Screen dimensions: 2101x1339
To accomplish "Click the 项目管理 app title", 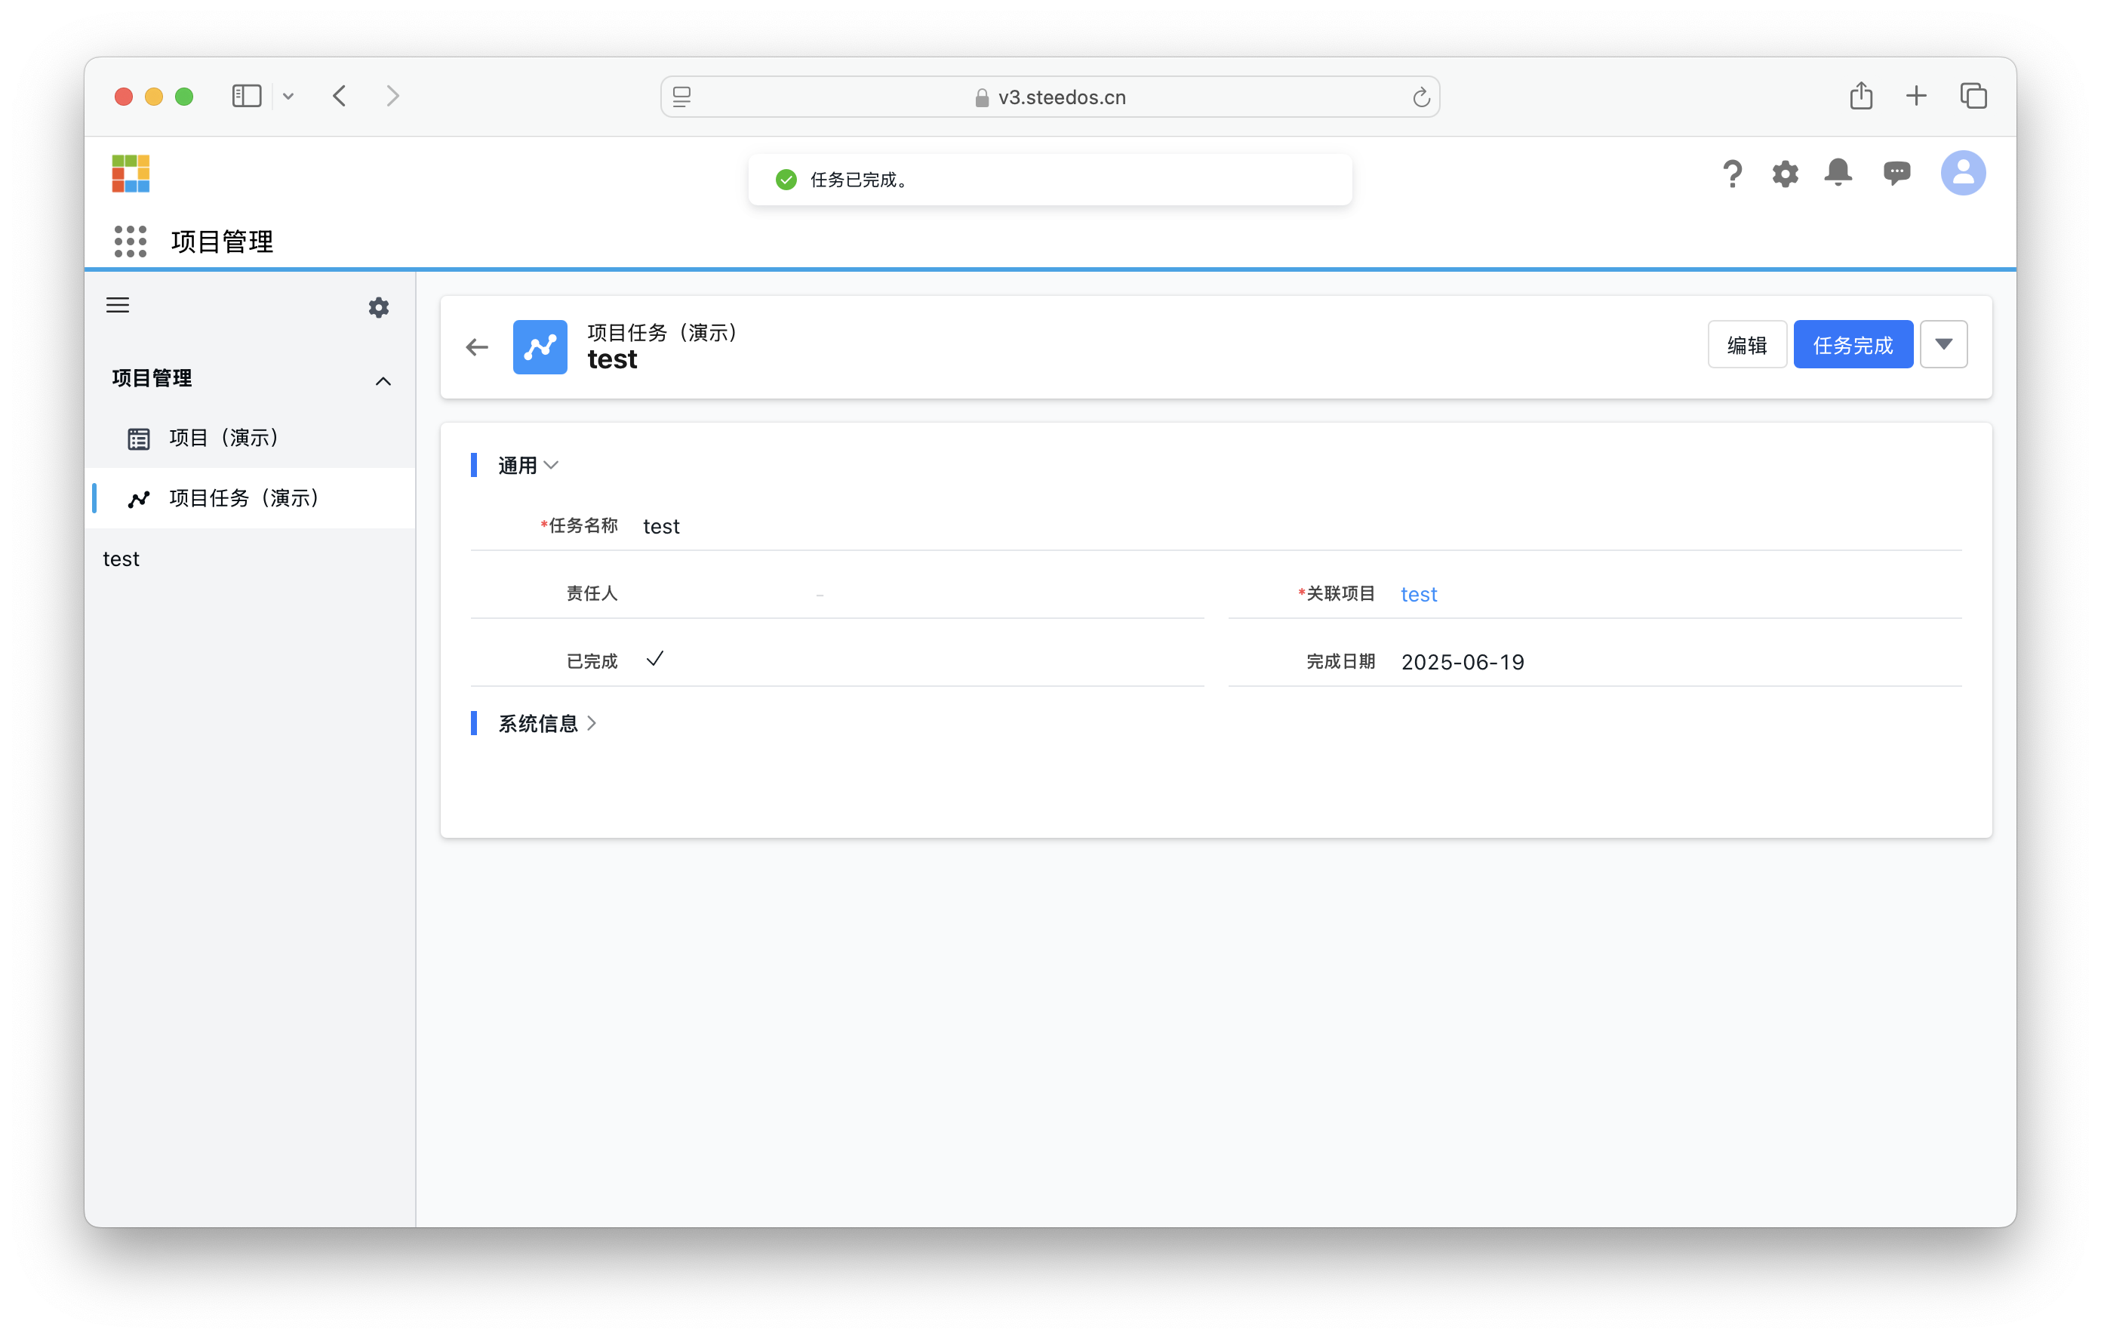I will 222,241.
